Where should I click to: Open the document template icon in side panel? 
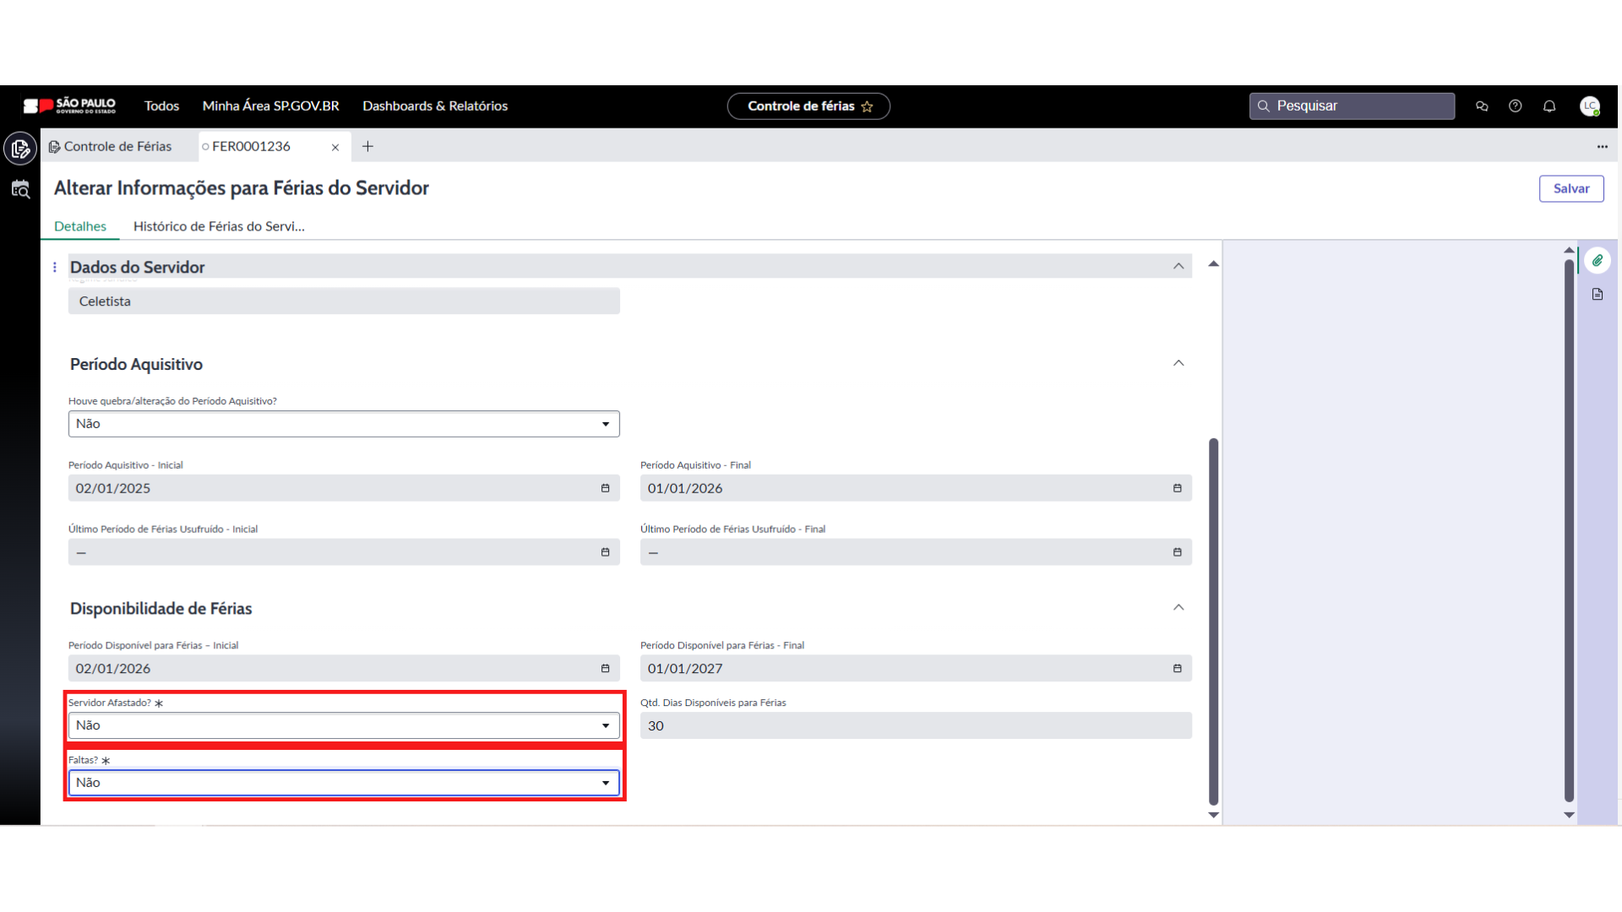click(1598, 295)
